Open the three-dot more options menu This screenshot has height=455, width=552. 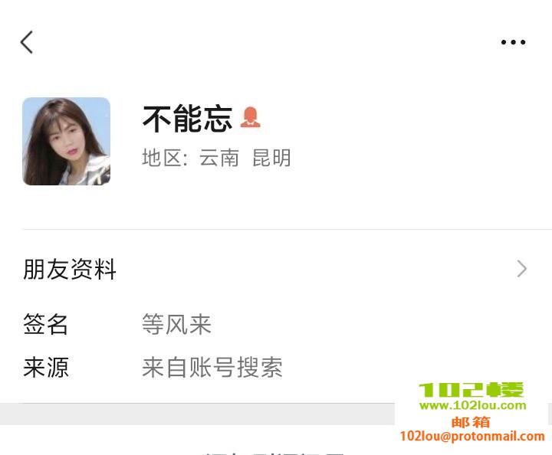tap(513, 42)
